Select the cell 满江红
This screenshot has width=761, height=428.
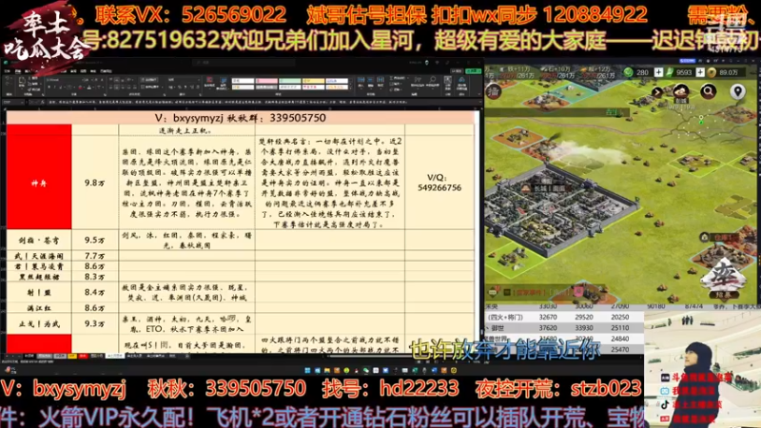[x=39, y=307]
